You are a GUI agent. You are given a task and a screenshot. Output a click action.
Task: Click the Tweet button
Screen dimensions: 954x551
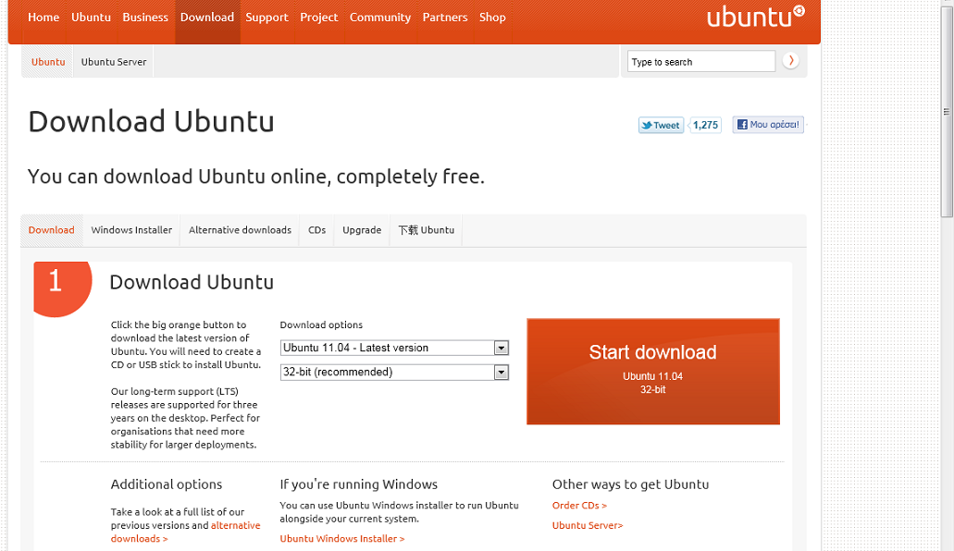pyautogui.click(x=661, y=126)
